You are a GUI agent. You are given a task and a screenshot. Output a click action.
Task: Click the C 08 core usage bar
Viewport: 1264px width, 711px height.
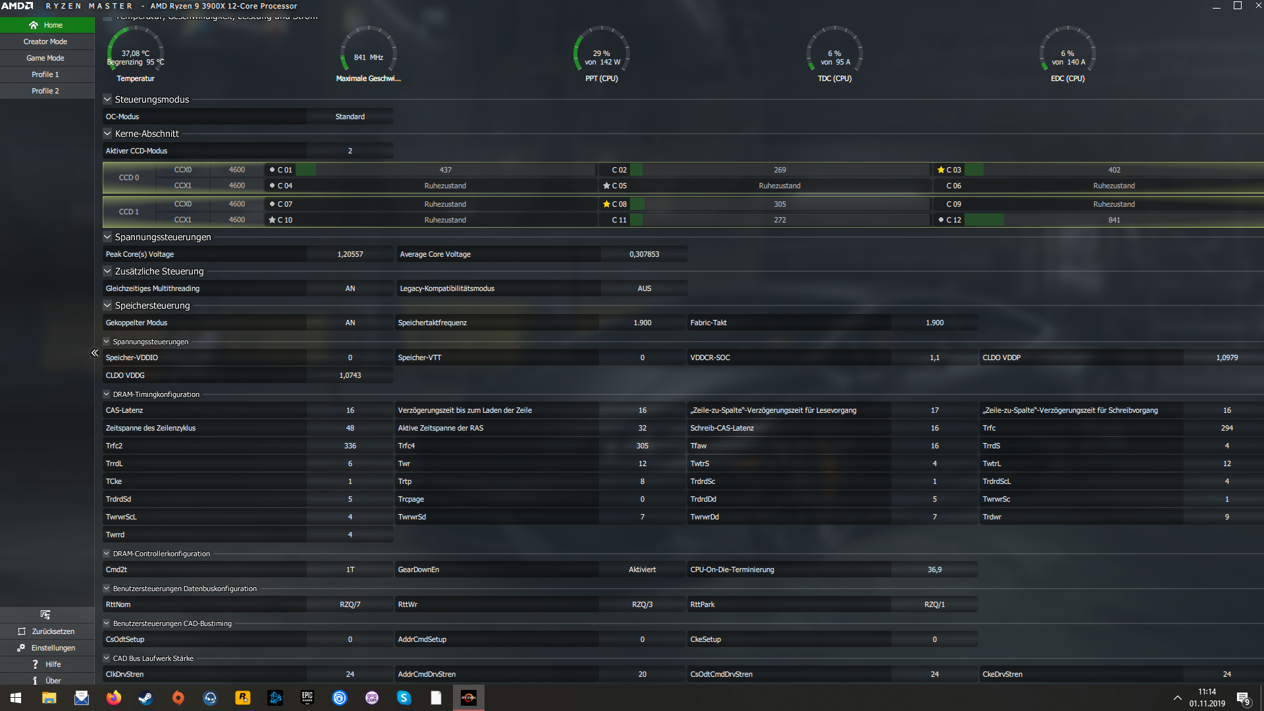click(780, 204)
